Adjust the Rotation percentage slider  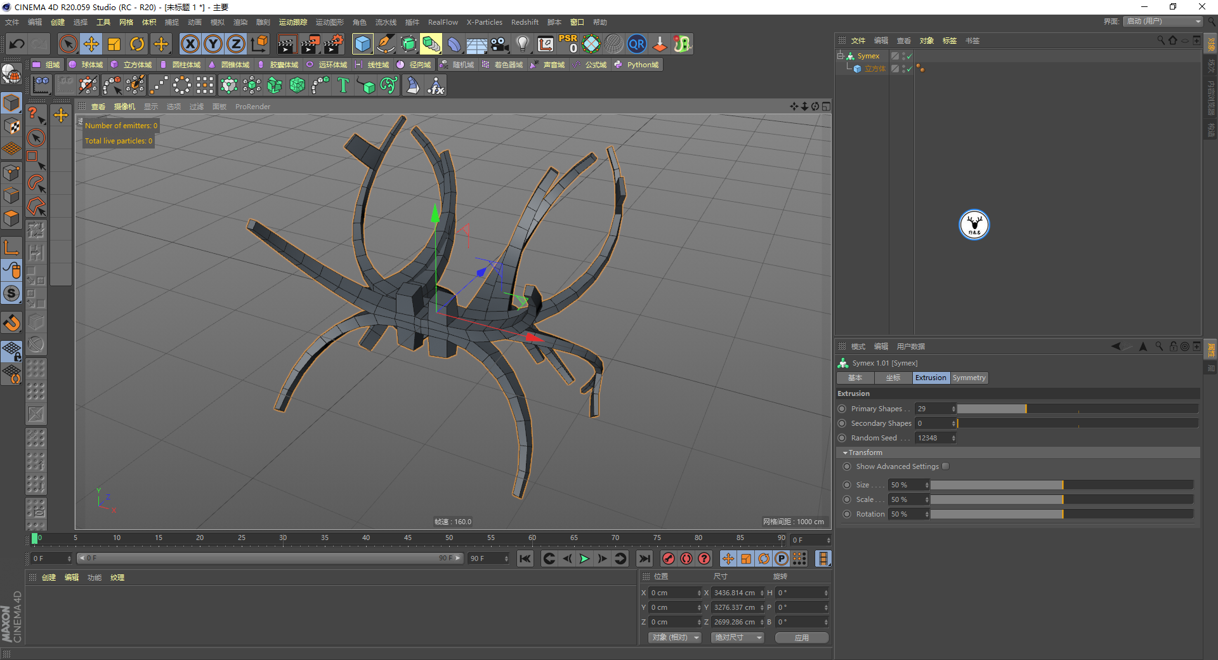pyautogui.click(x=1062, y=514)
